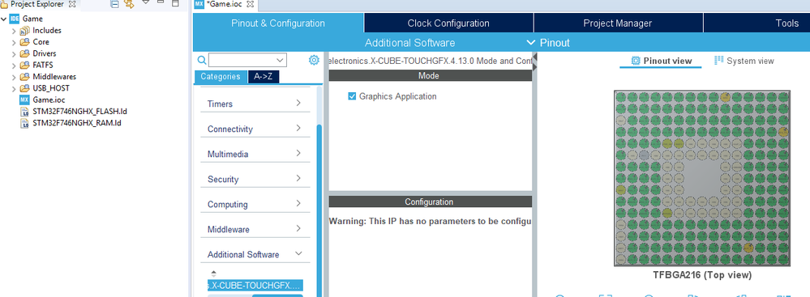This screenshot has height=297, width=810.
Task: Click the MX icon on Game.ioc tab
Action: tap(199, 4)
